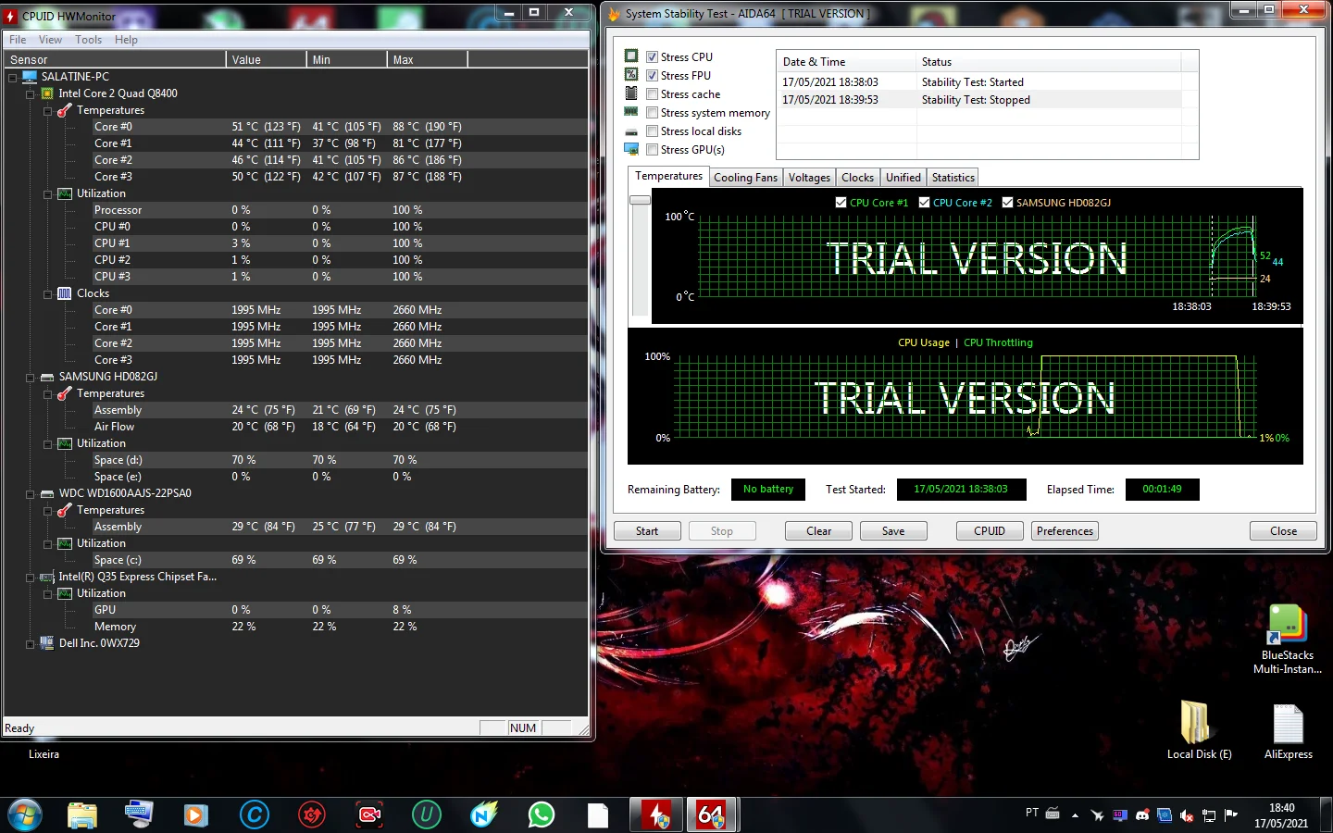Image resolution: width=1333 pixels, height=833 pixels.
Task: Click the cache chip icon beside Stress cache
Action: [631, 93]
